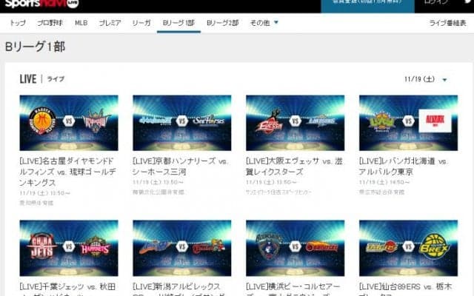Viewport: 474px width, 296px height.
Task: Open Osaka Evessa vs Lakestars thumbnail
Action: (295, 123)
